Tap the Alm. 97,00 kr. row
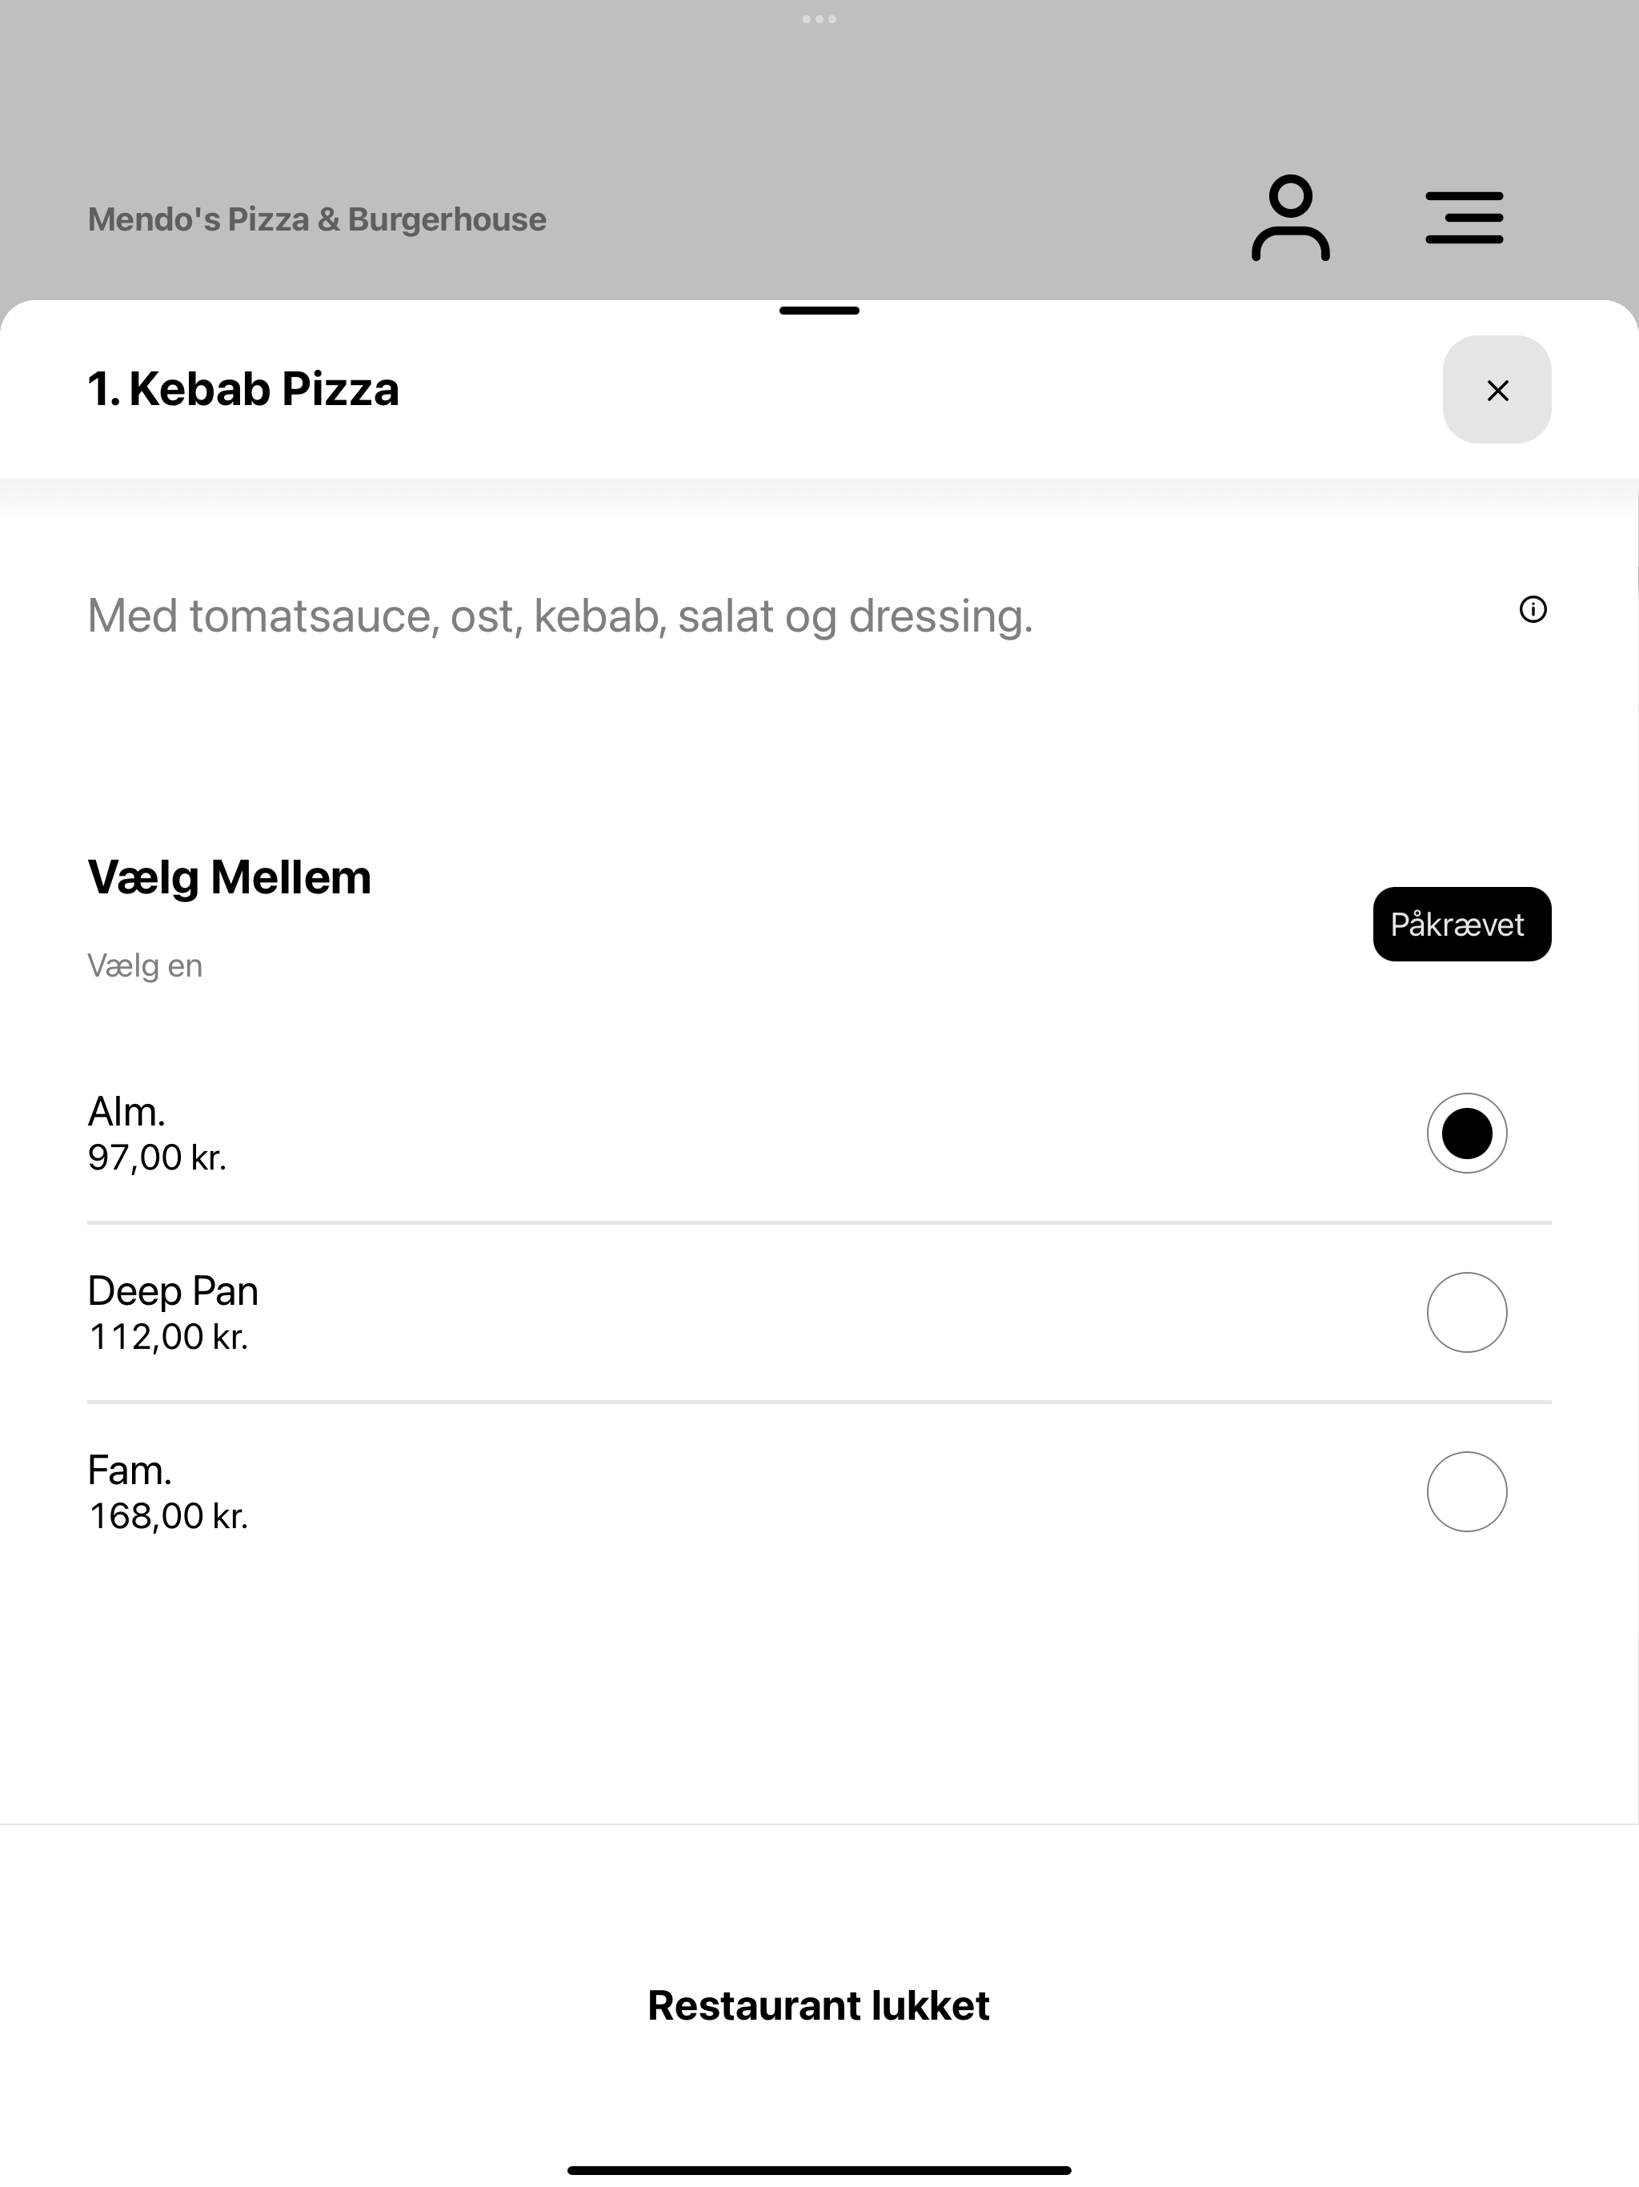 coord(819,1133)
